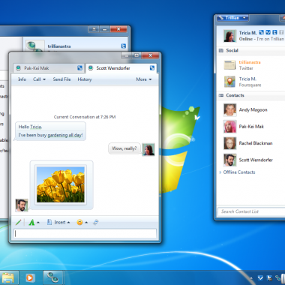Click the green A font formatting icon

tap(31, 222)
